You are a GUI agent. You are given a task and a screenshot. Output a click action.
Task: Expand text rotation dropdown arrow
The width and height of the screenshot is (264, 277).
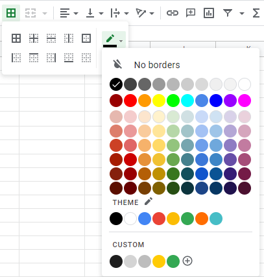152,14
